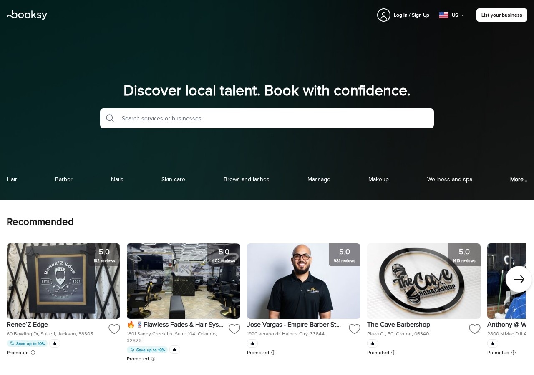Focus the Search services or businesses field
This screenshot has height=375, width=534.
click(267, 118)
